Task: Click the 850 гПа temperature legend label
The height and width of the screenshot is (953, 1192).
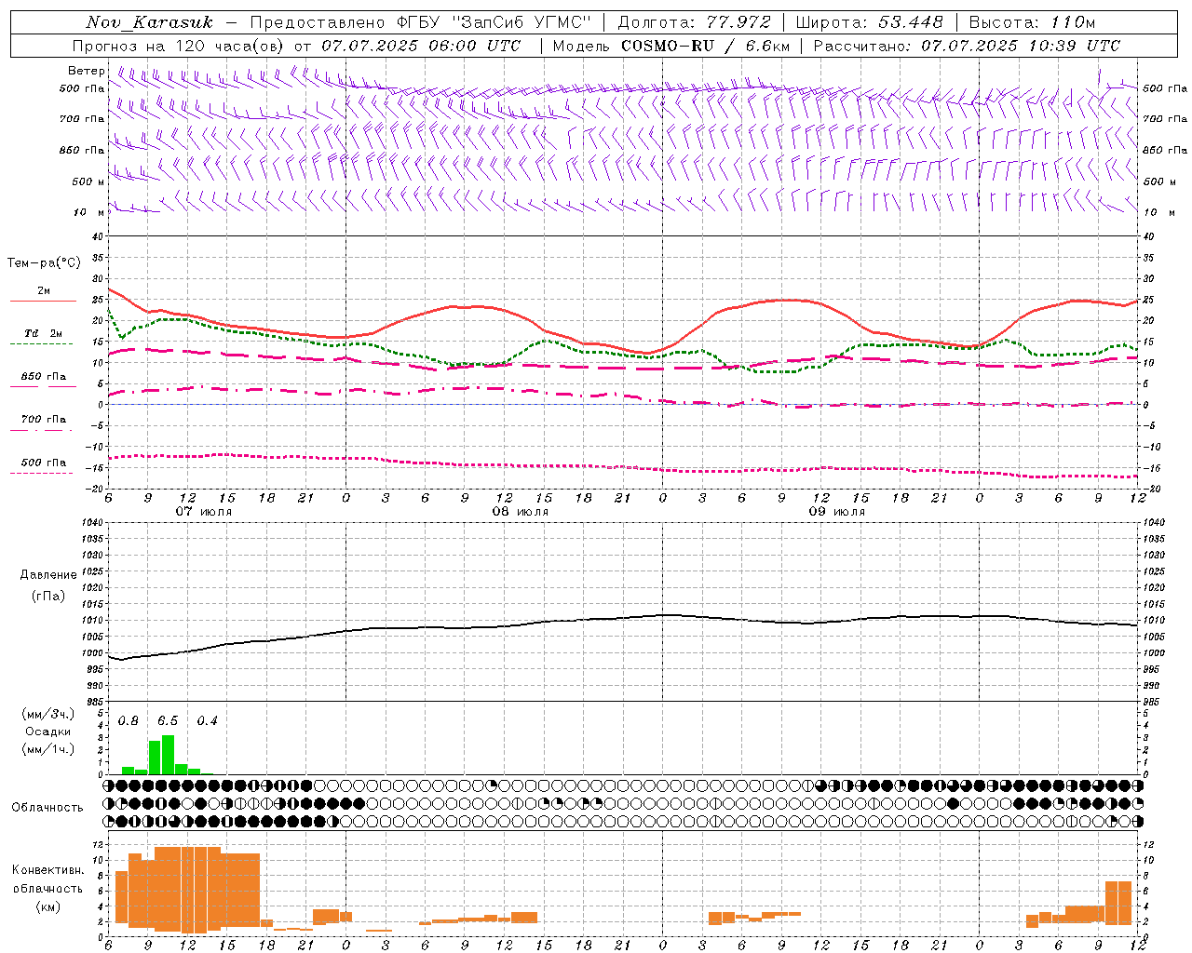Action: tap(44, 377)
